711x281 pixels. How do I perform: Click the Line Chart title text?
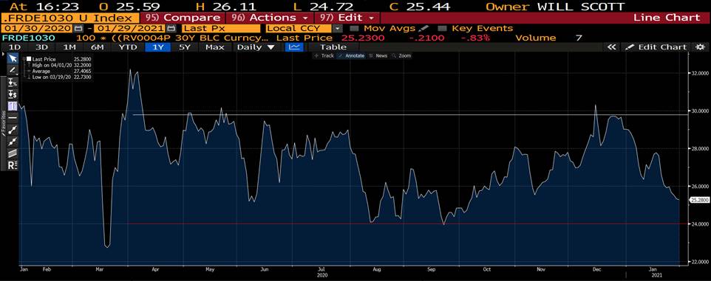click(x=667, y=18)
